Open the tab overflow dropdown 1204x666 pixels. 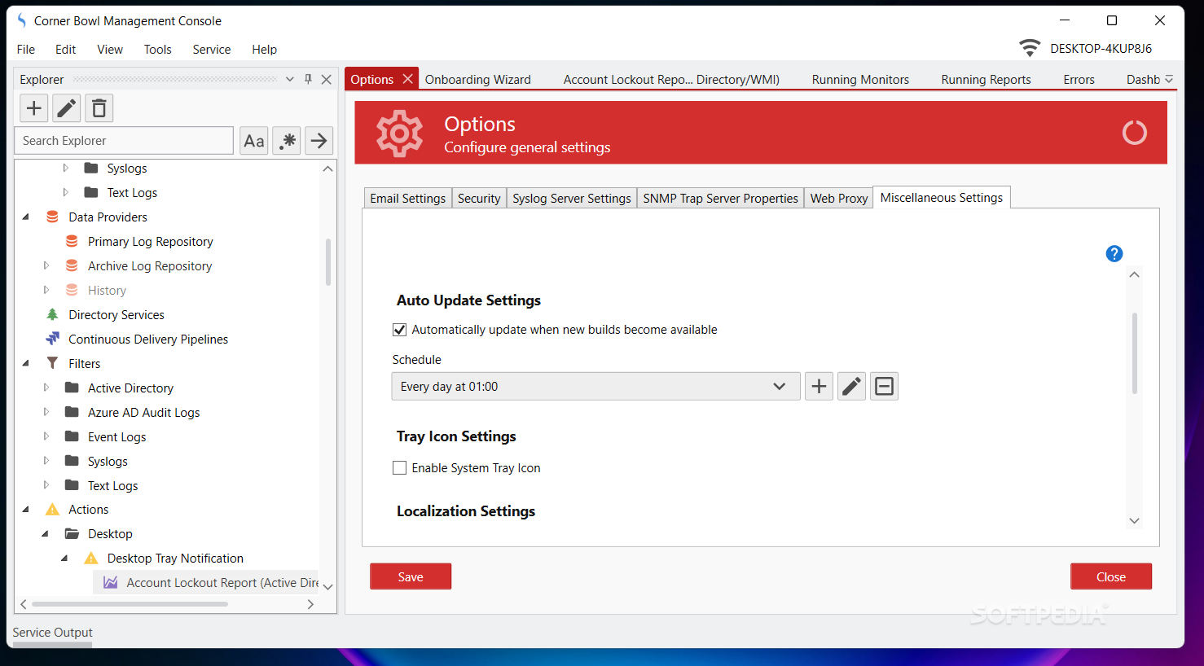(1169, 79)
